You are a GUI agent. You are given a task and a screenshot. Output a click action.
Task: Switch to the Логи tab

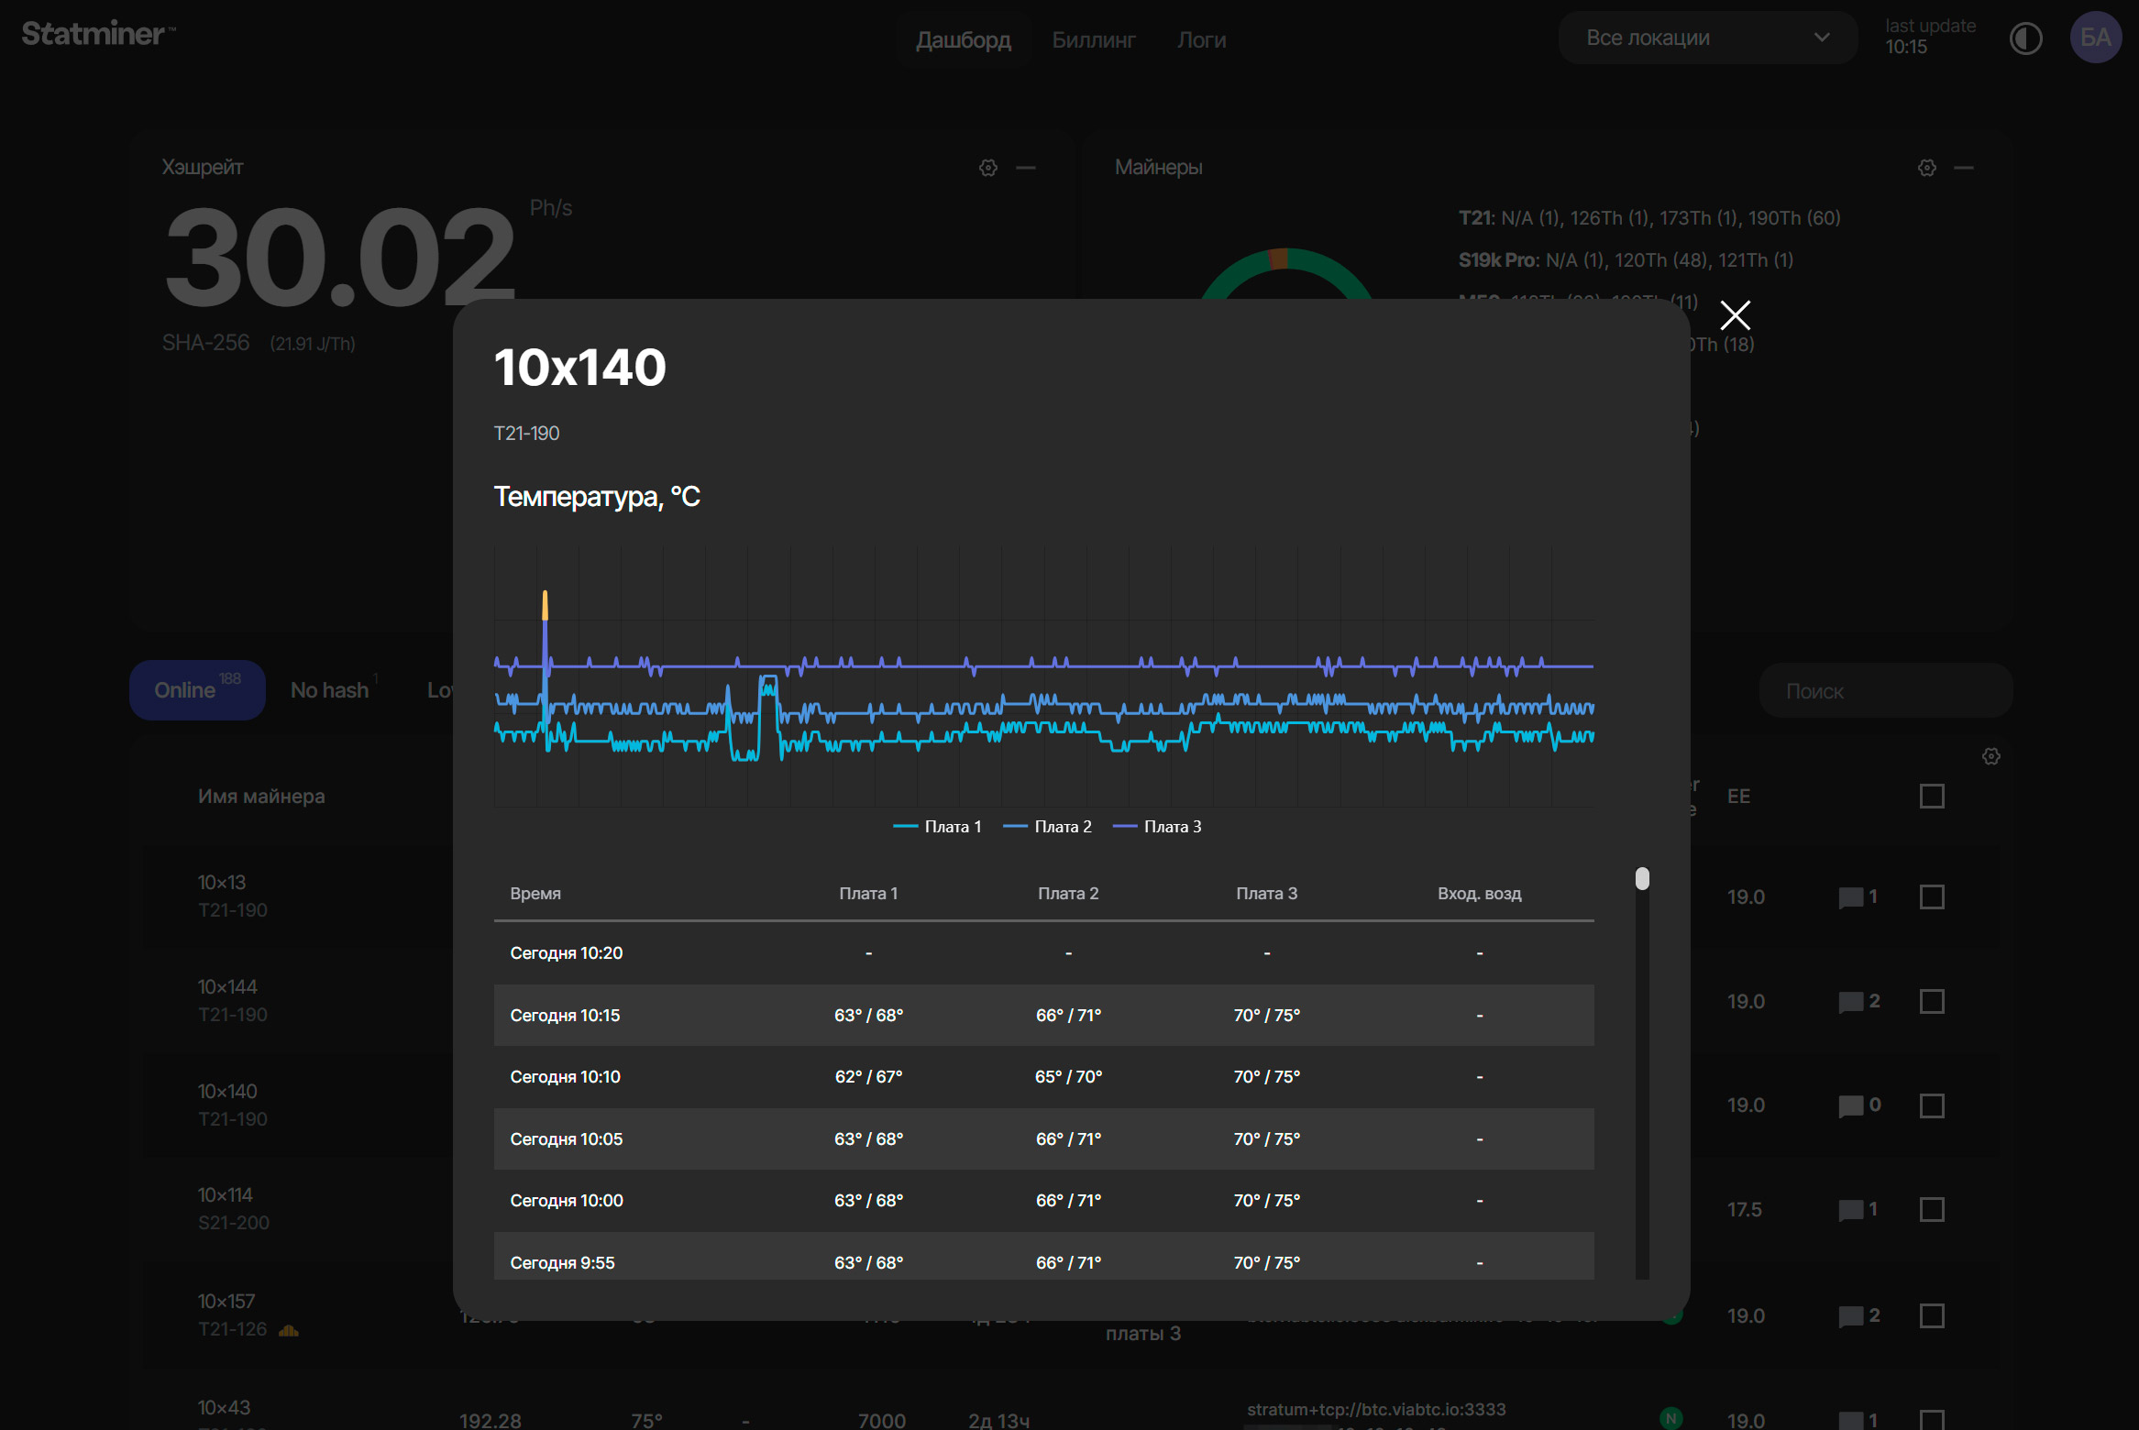1201,40
